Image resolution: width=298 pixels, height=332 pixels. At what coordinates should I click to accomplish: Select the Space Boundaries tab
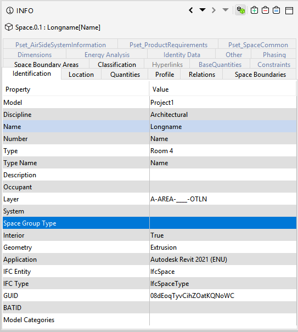click(x=260, y=75)
